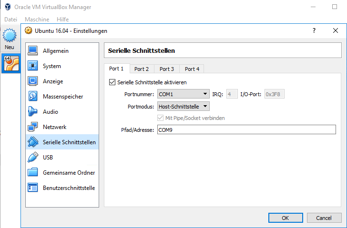The height and width of the screenshot is (228, 347).
Task: Open System settings page
Action: pyautogui.click(x=62, y=66)
